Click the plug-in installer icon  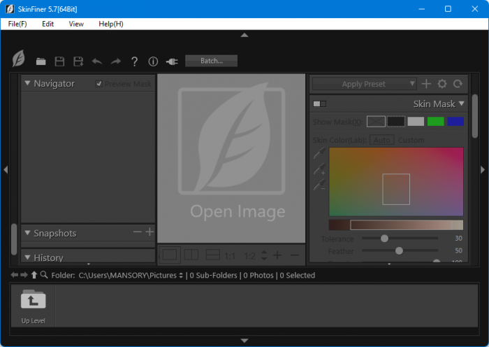pyautogui.click(x=172, y=62)
